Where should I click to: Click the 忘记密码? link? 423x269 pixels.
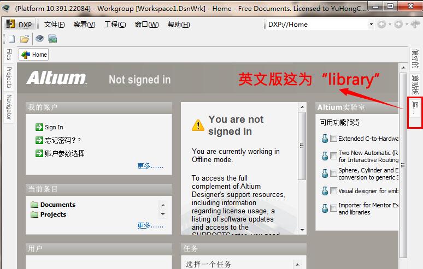point(63,140)
